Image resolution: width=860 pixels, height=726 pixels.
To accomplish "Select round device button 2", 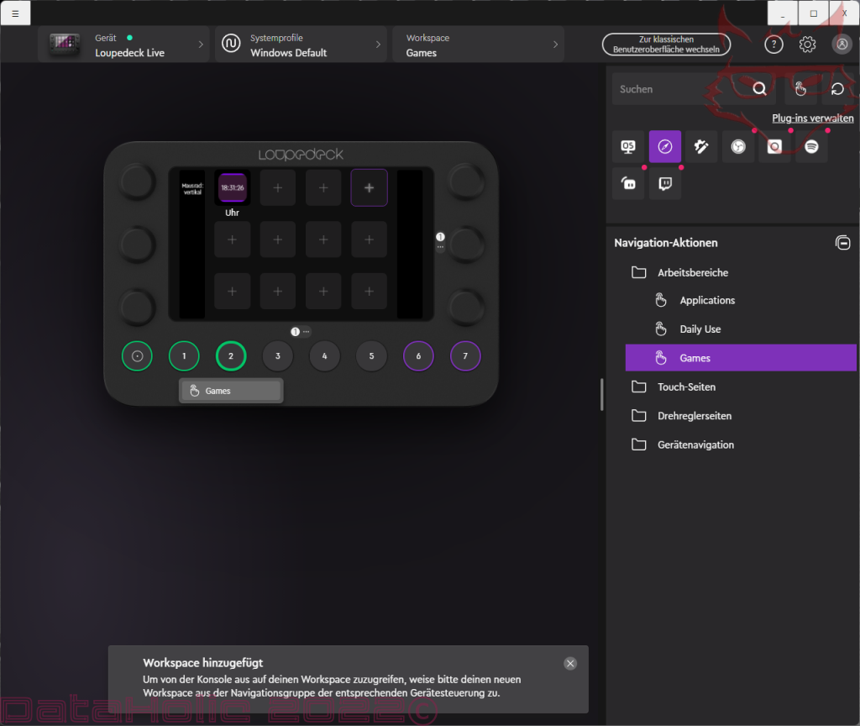I will pos(231,356).
